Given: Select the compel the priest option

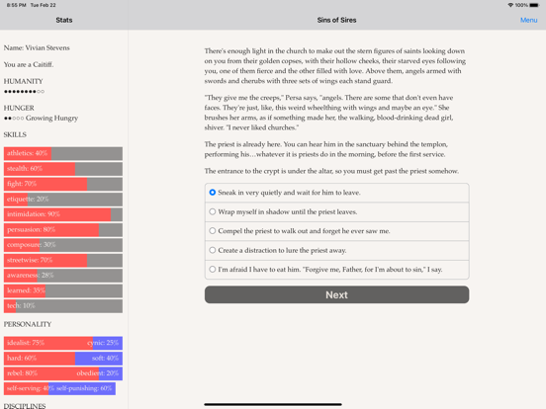Looking at the screenshot, I should (336, 231).
